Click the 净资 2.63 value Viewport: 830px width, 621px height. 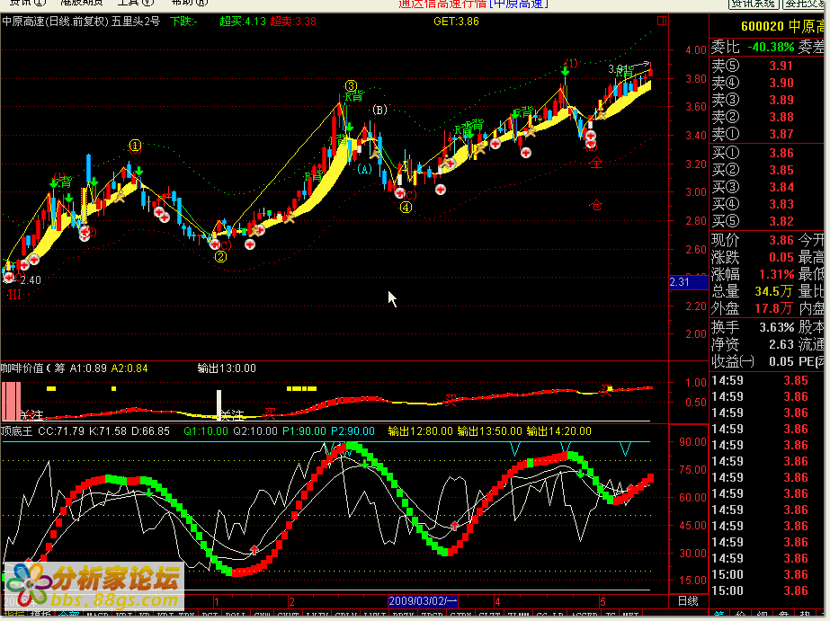(781, 345)
